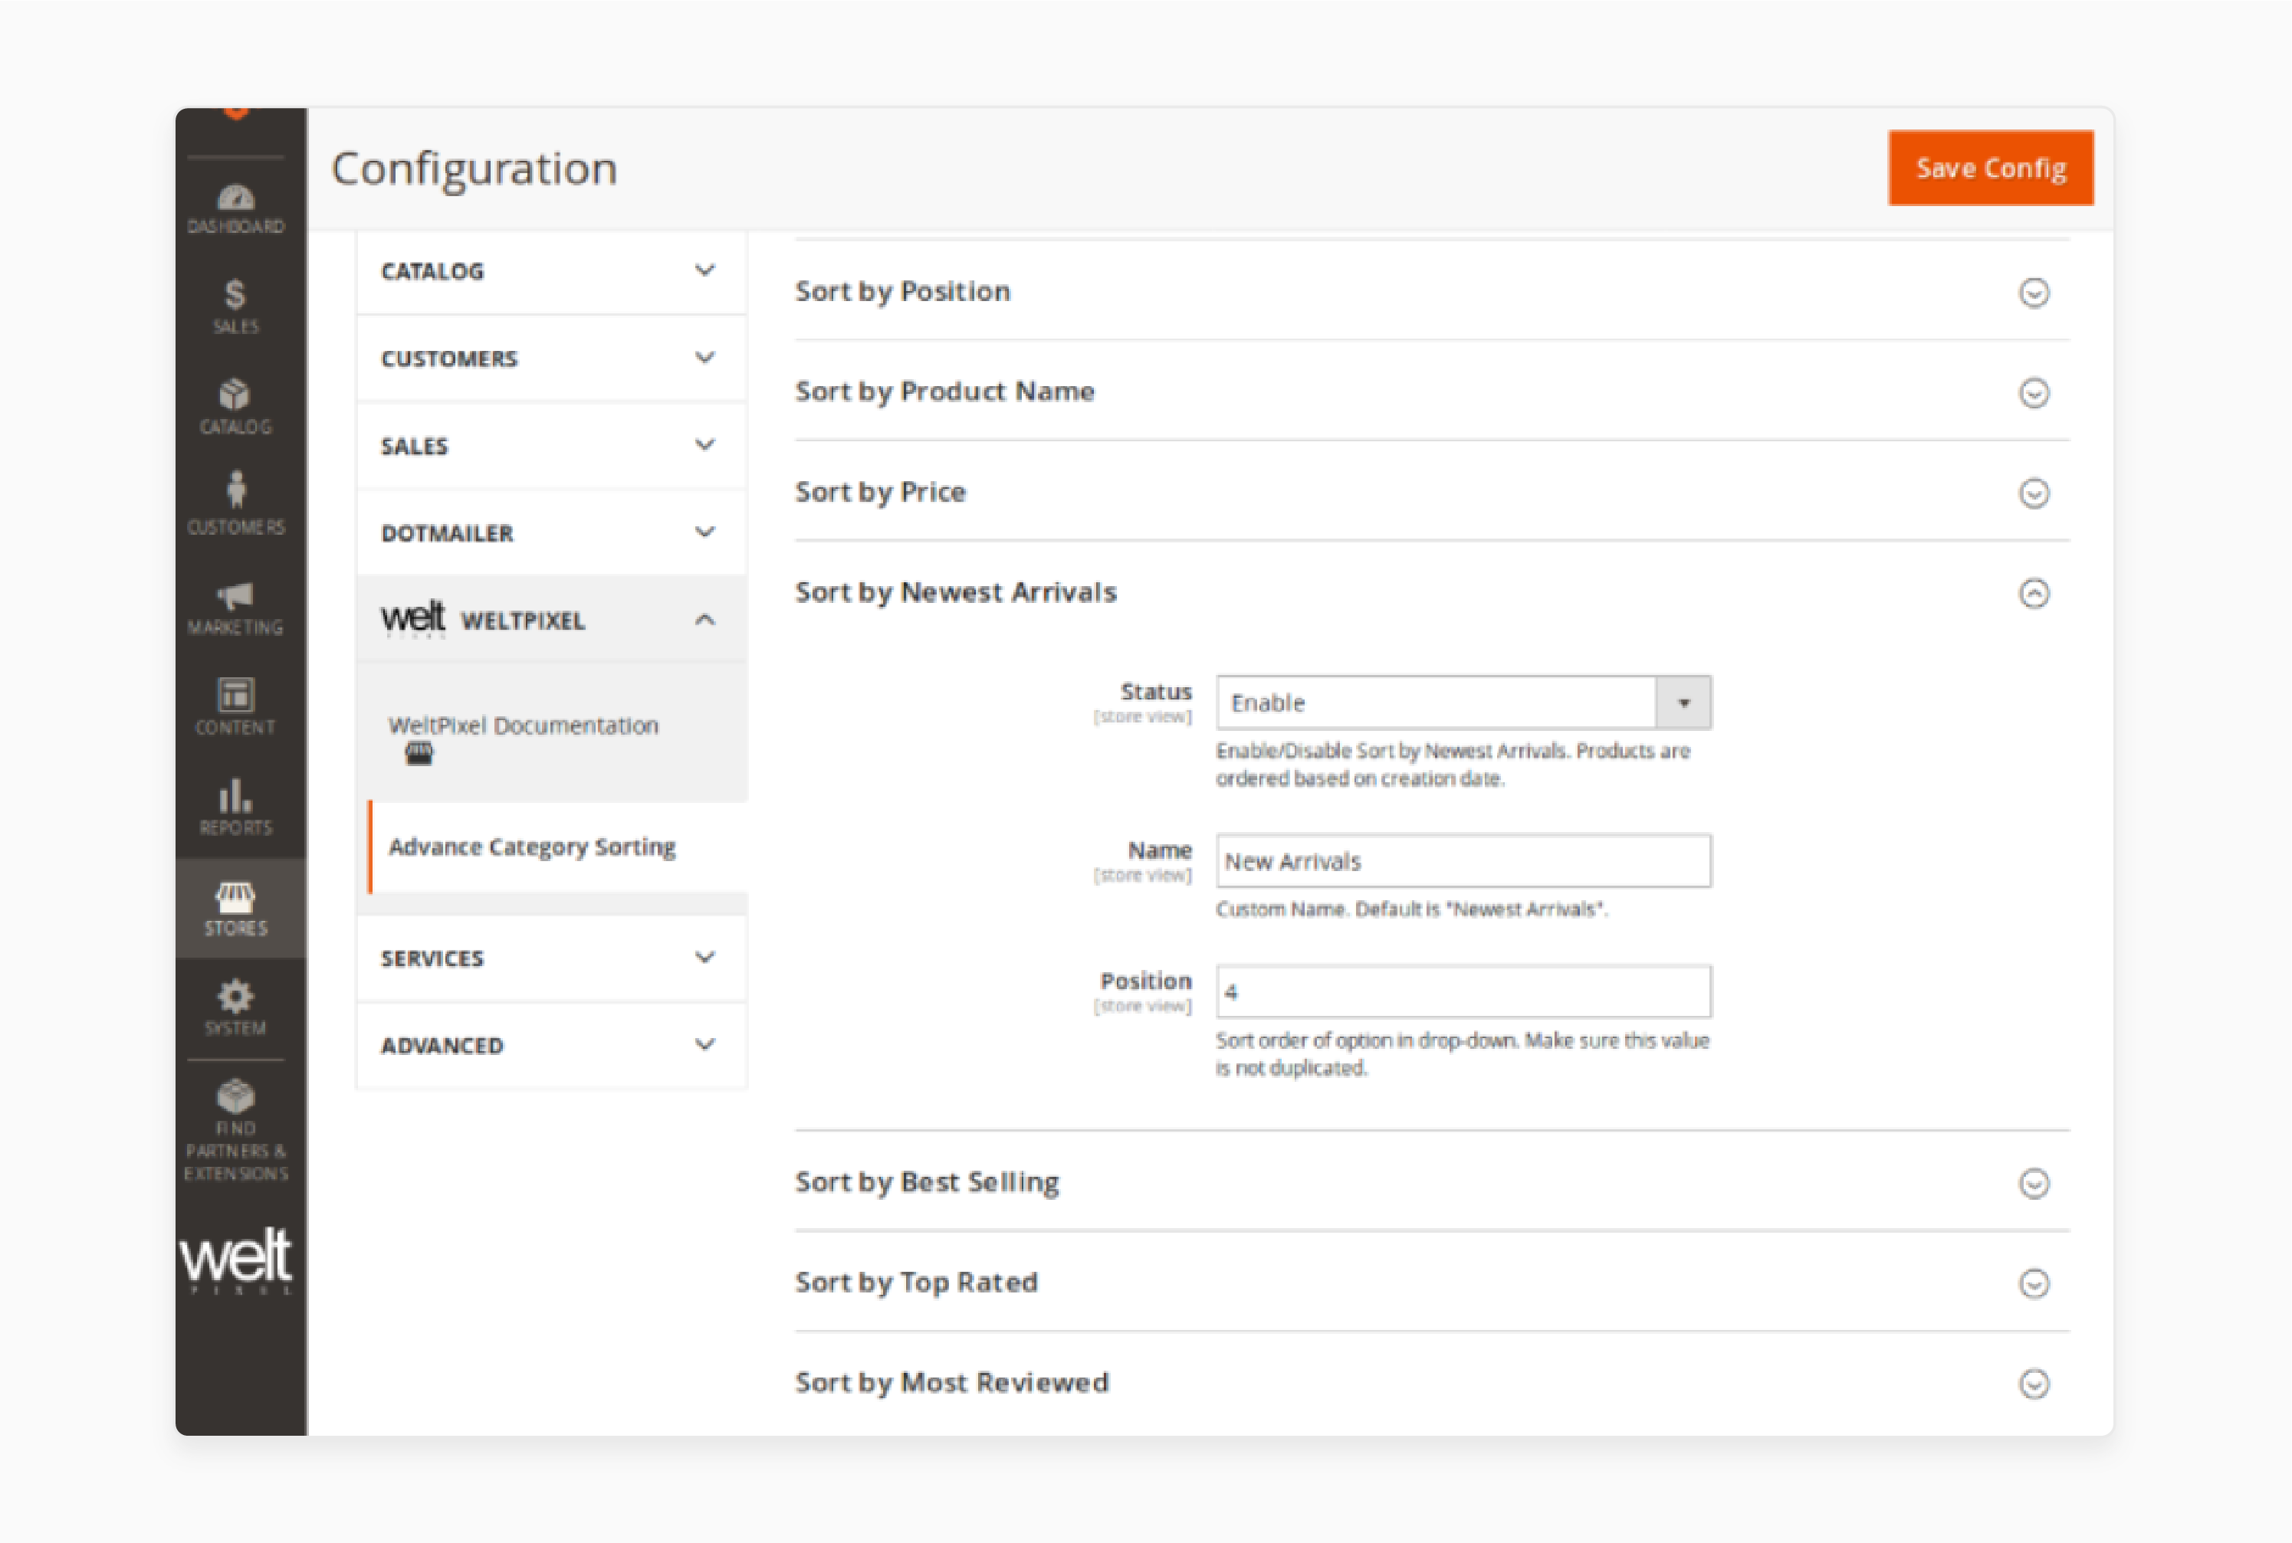Collapse Sort by Newest Arrivals group
The image size is (2292, 1543).
[x=1431, y=592]
